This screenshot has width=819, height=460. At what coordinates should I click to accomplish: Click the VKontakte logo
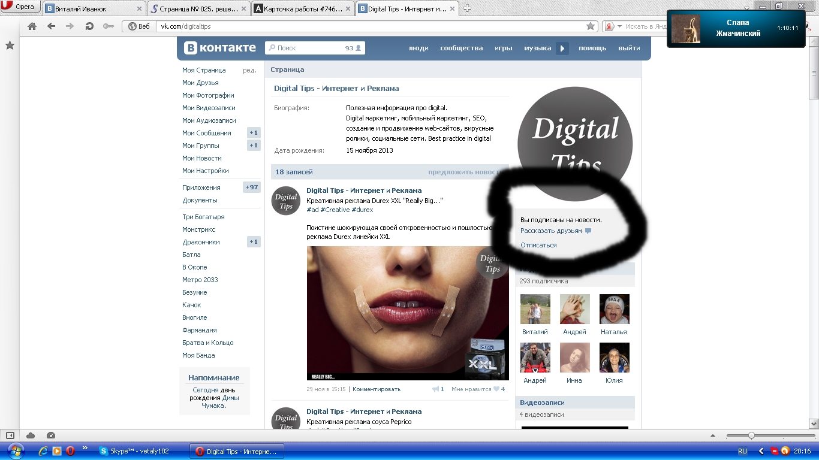pos(220,48)
